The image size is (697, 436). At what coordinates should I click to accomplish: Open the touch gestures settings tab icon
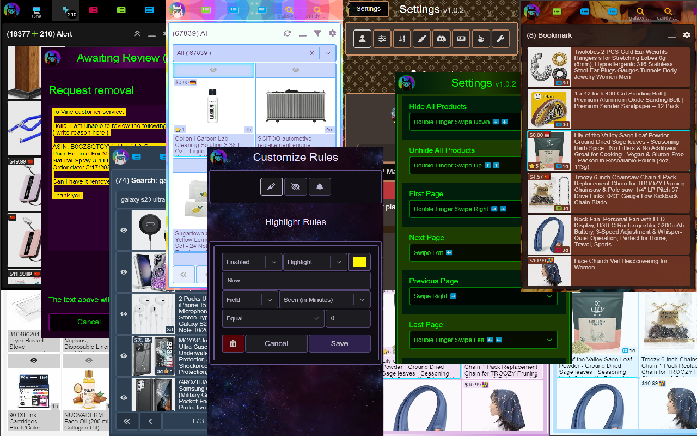481,39
